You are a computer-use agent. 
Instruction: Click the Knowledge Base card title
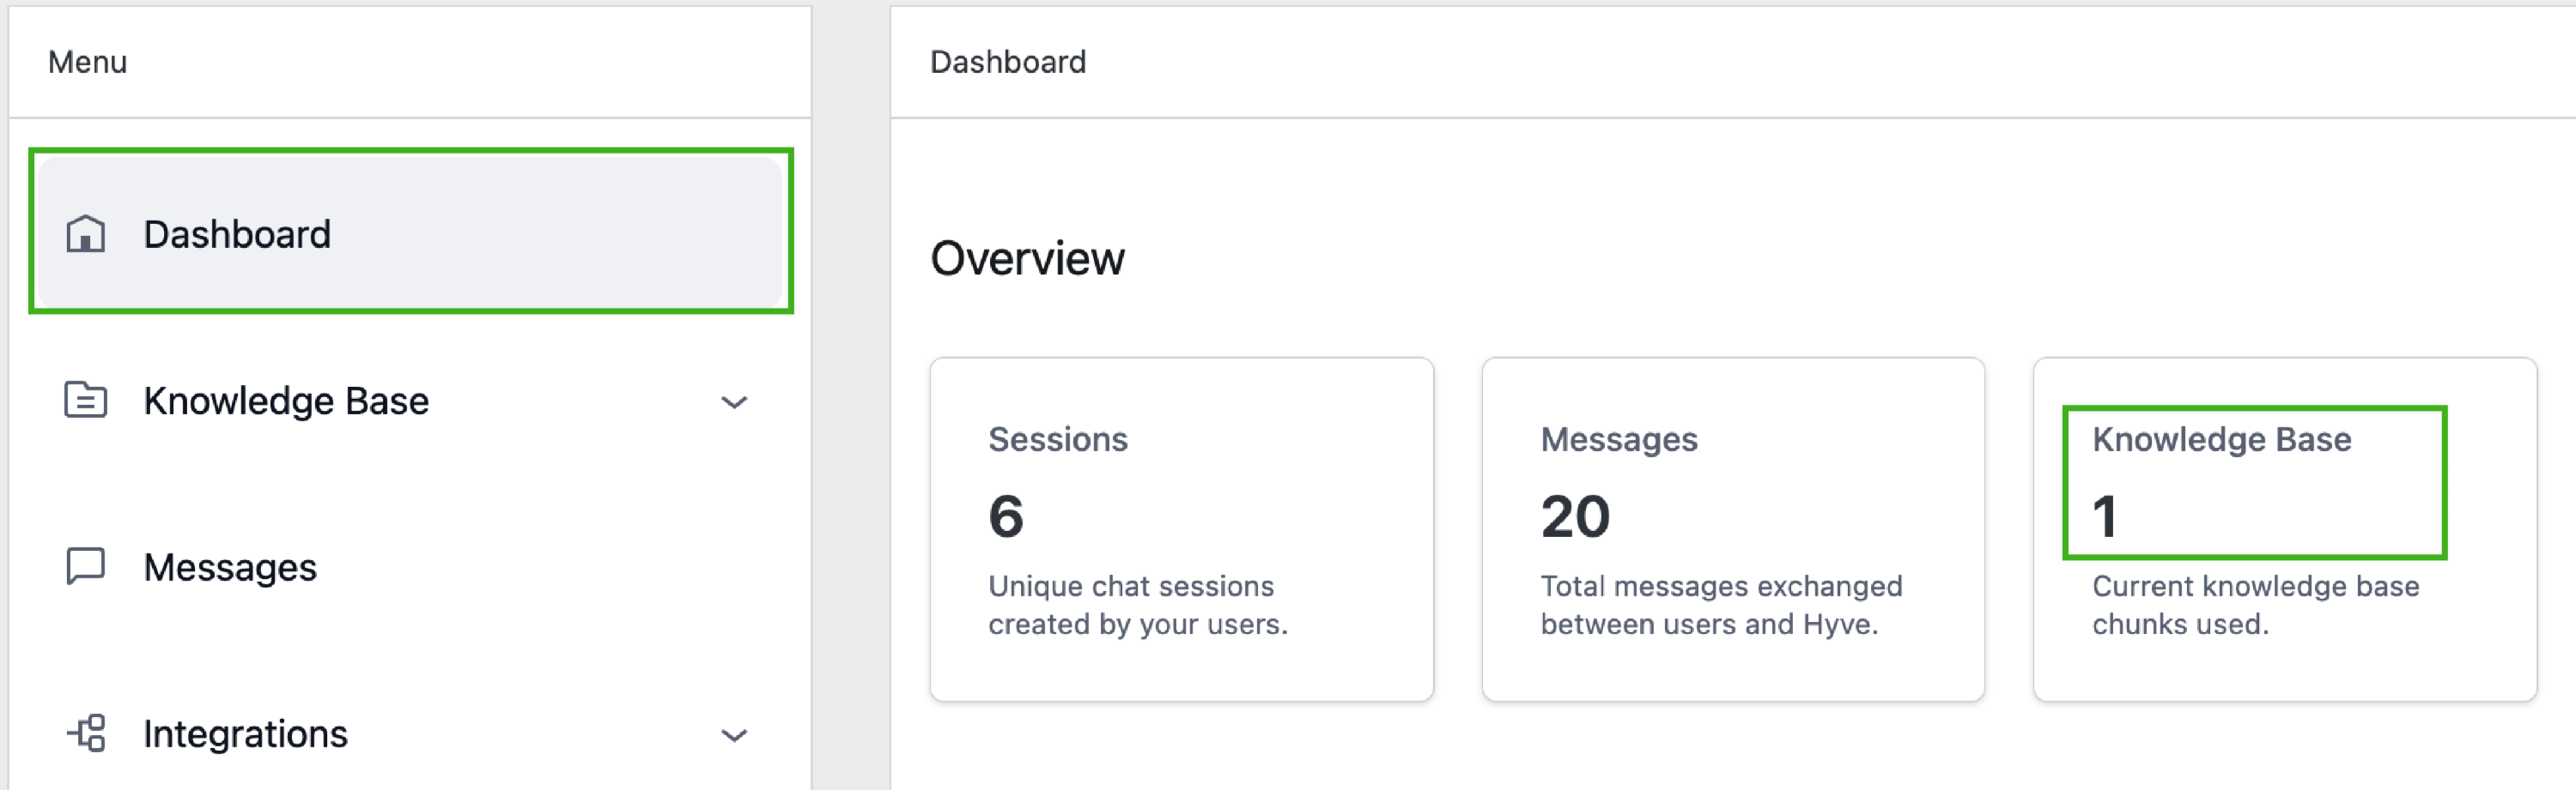pos(2221,439)
